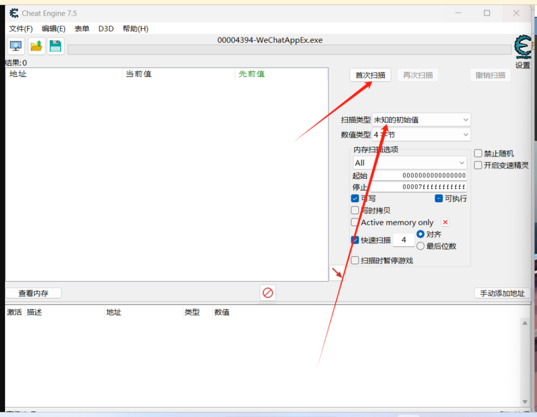Click the 当前值 column header
The width and height of the screenshot is (537, 417).
coord(179,74)
